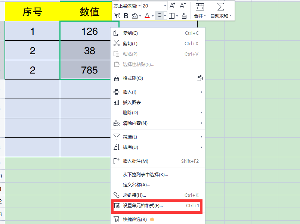
Task: Open the 插入(I) submenu
Action: pos(158,92)
